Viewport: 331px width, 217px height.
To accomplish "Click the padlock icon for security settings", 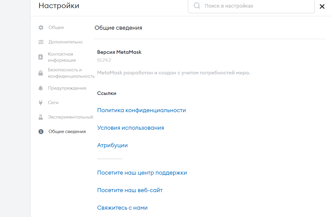I will click(x=41, y=73).
